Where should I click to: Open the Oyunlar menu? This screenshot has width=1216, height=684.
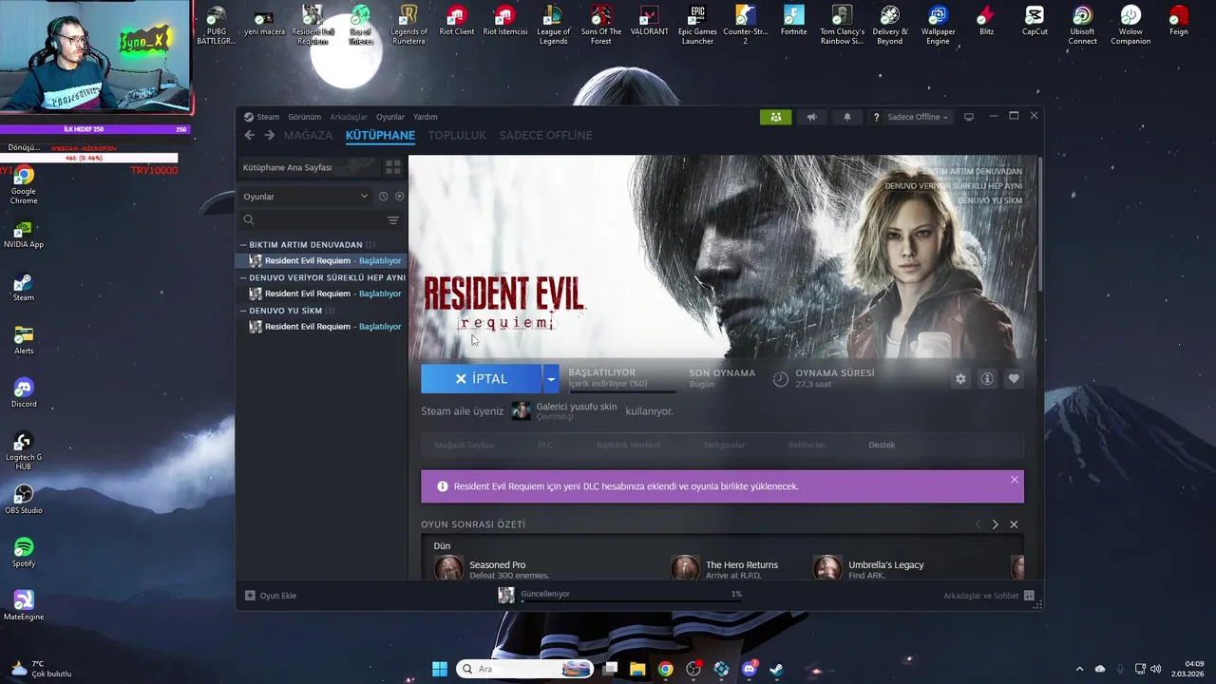pos(390,117)
